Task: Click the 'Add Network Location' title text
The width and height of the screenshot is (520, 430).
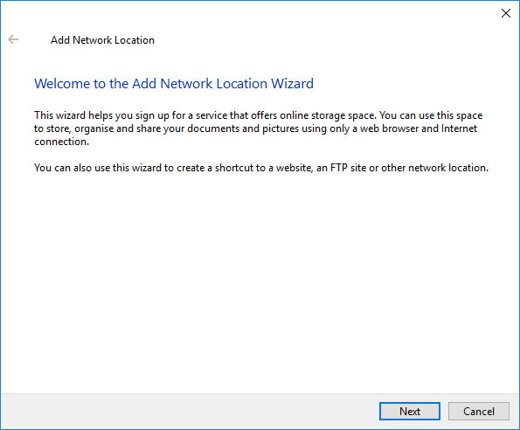Action: pyautogui.click(x=102, y=40)
